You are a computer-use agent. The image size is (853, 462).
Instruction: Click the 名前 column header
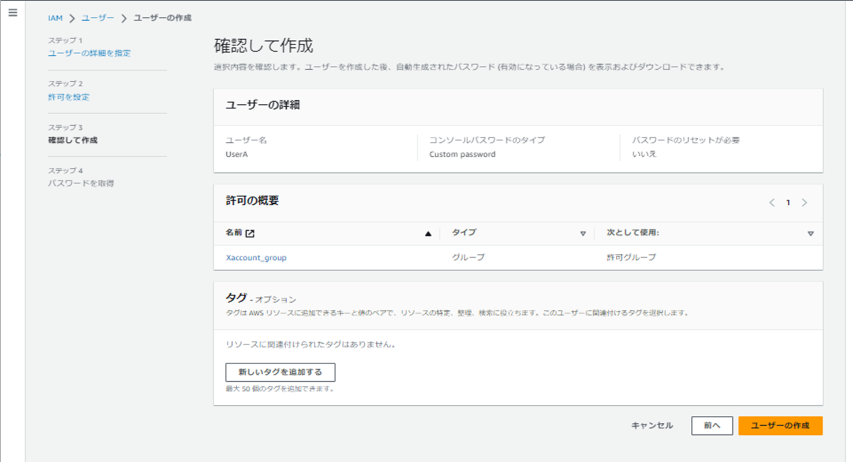[x=234, y=233]
